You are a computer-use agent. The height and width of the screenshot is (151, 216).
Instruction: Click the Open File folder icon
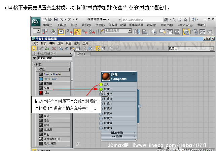click(50, 19)
